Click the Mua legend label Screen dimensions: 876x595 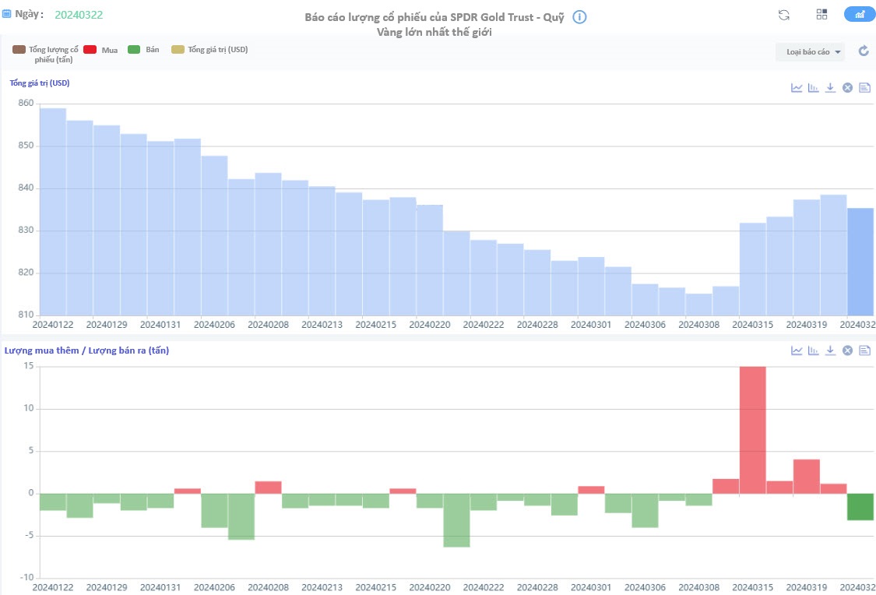coord(110,51)
